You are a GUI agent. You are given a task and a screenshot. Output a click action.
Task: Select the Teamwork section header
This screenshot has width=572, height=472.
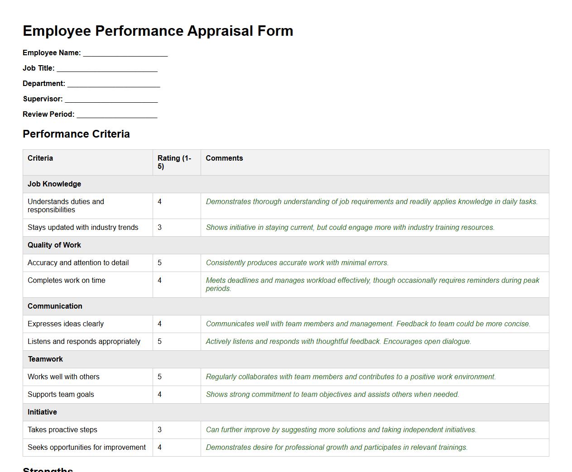click(45, 359)
